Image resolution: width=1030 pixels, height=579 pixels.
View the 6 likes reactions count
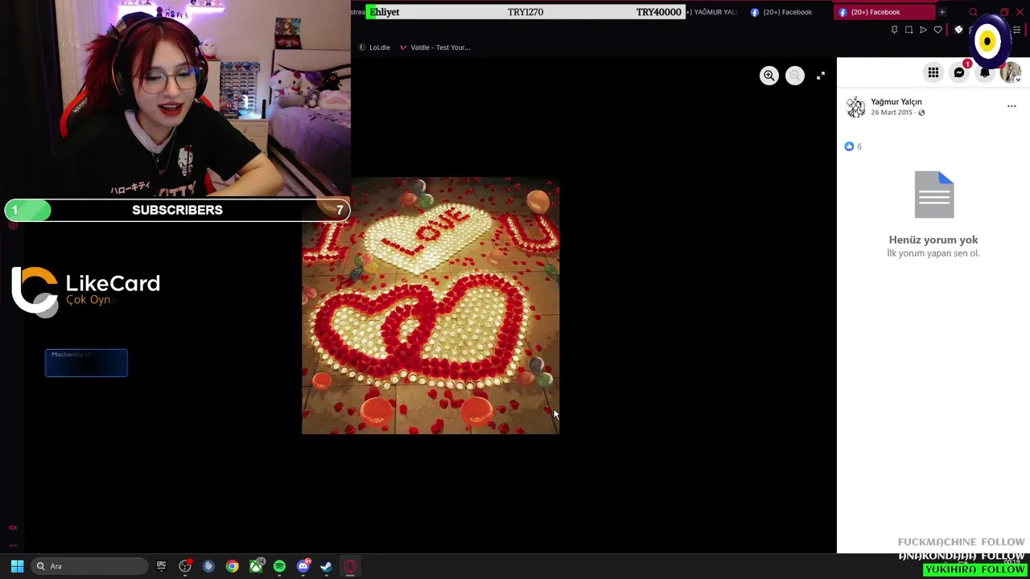click(x=853, y=146)
